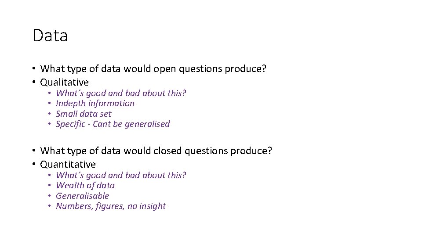422x237 pixels.
Task: Click the bullet beside "Indepth information"
Action: (51, 104)
